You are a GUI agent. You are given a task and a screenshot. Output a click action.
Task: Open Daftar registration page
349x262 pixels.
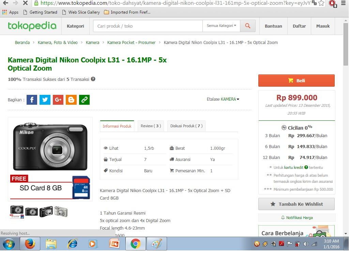coord(299,26)
